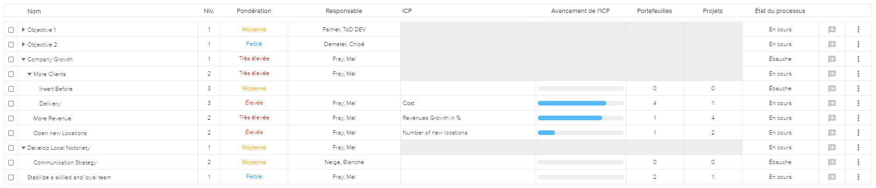Collapse the Company Growth node
The image size is (876, 188).
click(24, 59)
